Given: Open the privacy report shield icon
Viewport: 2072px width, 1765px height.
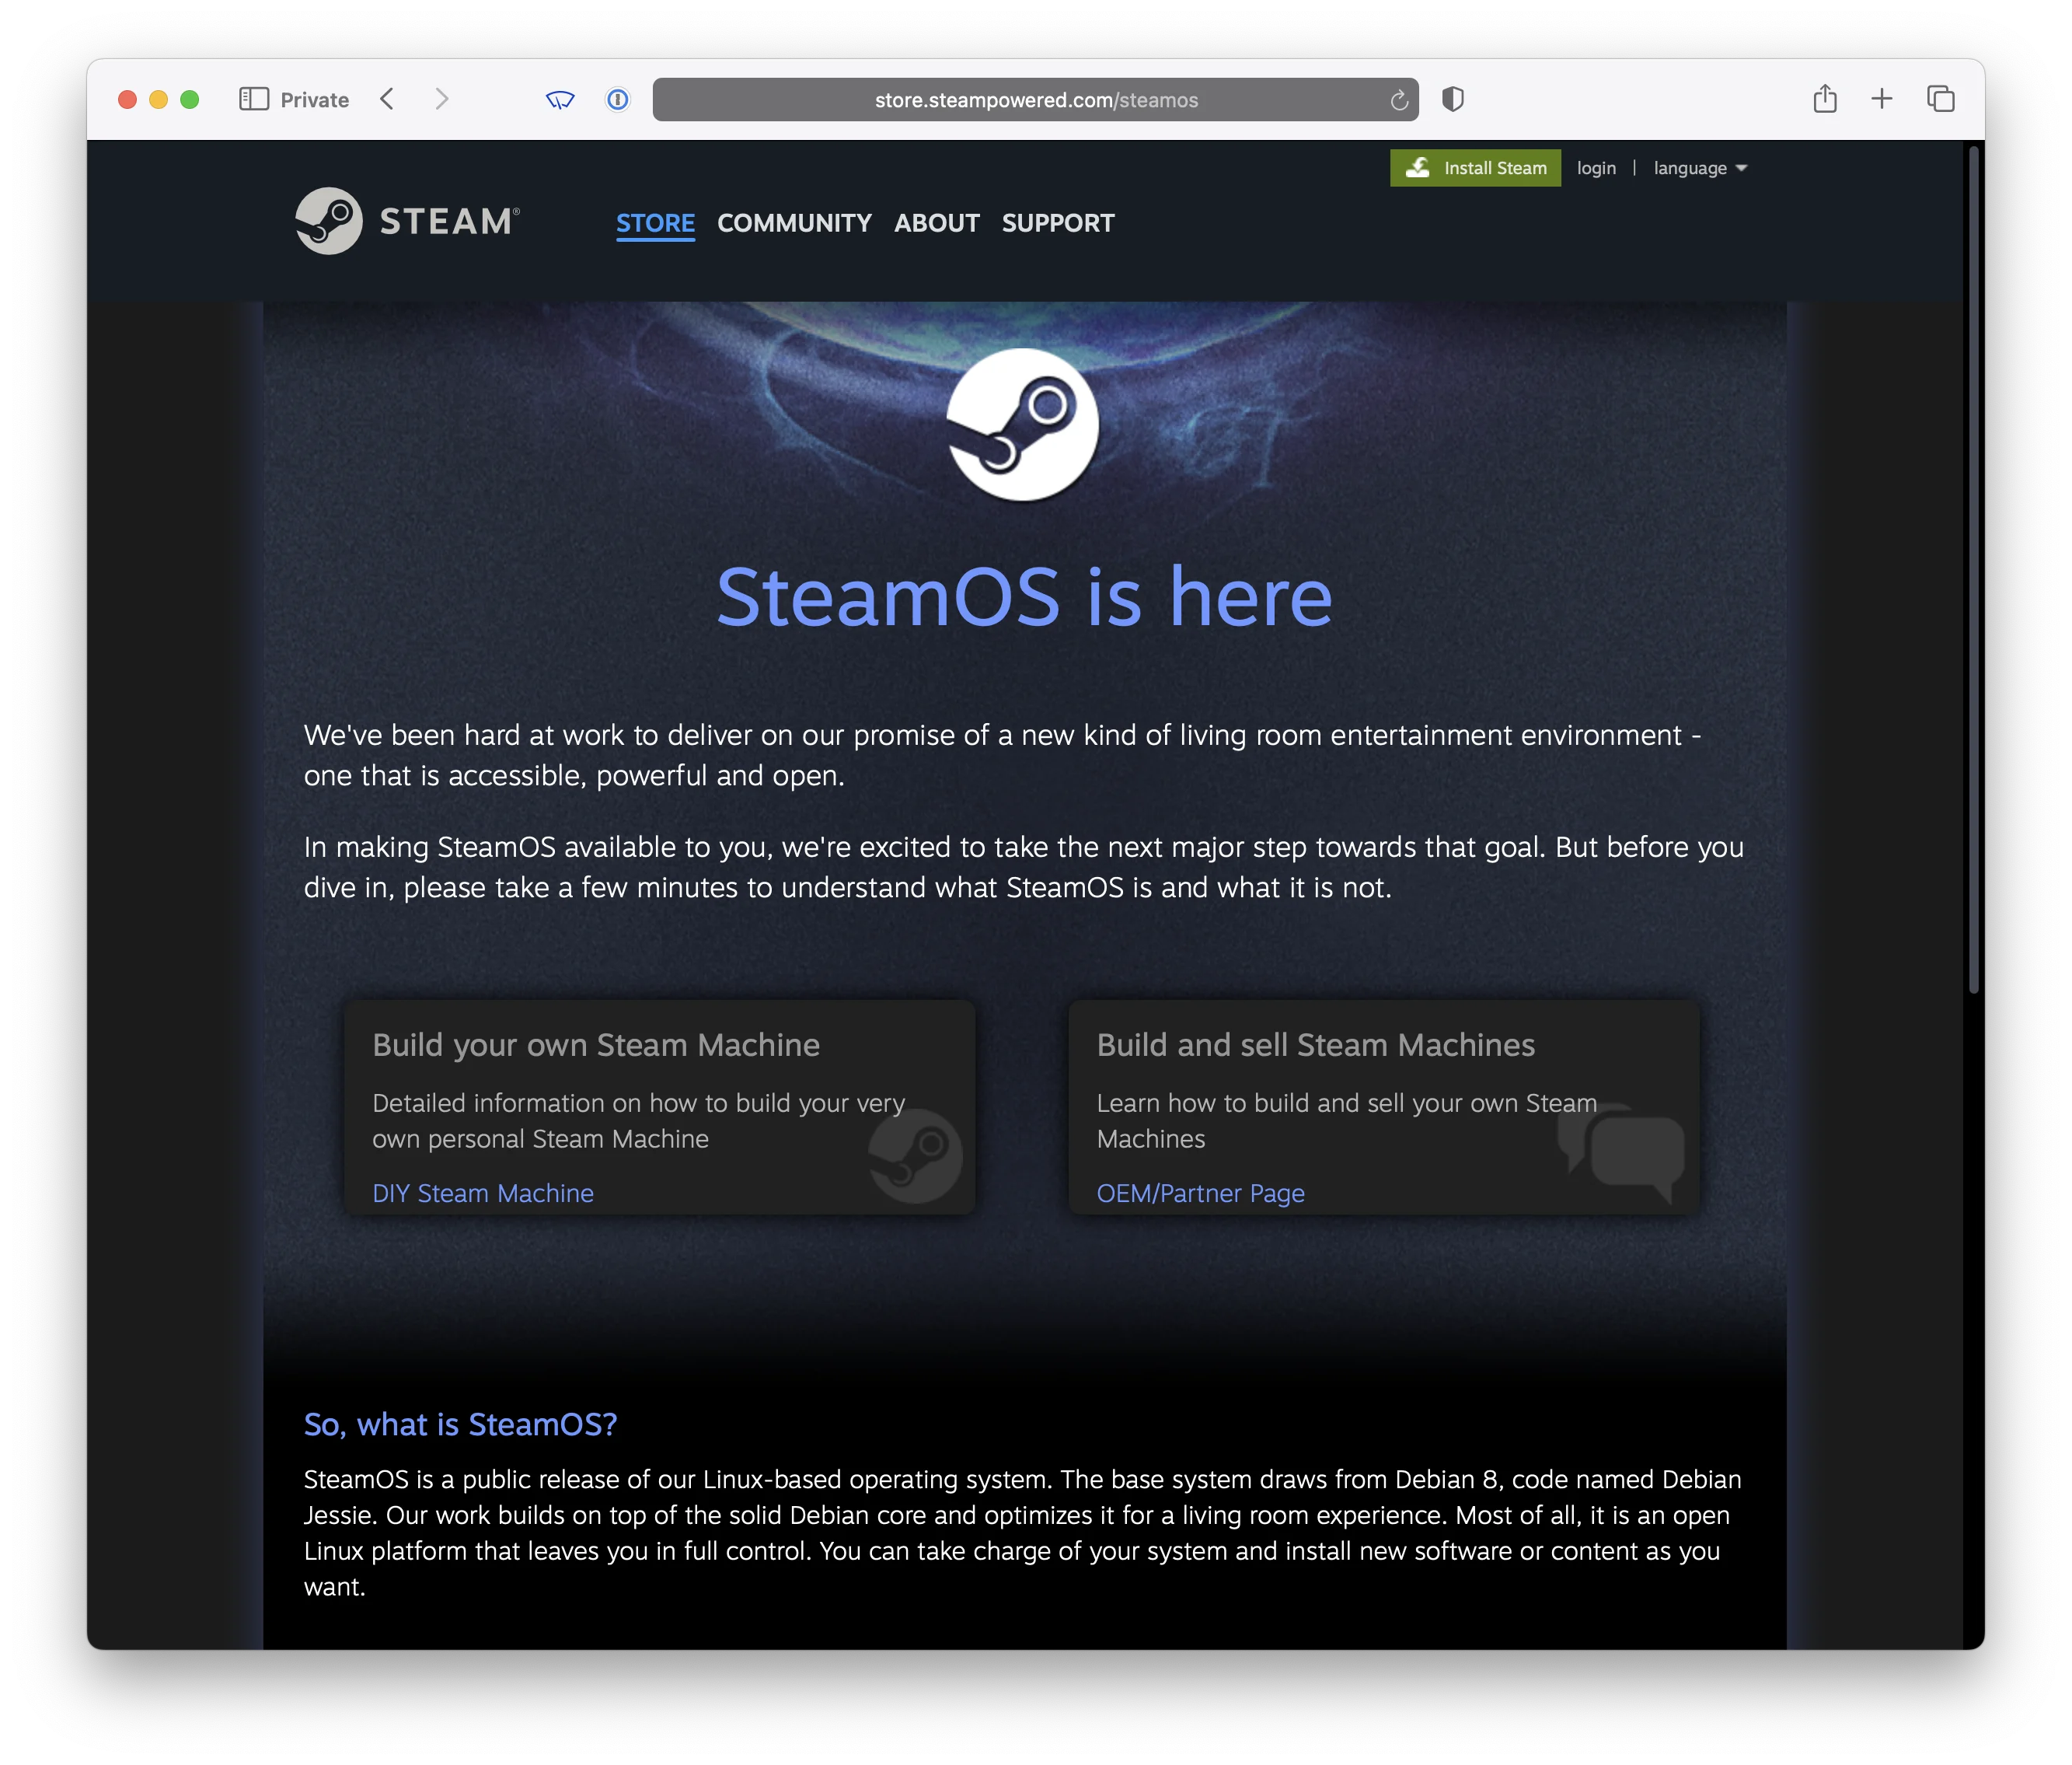Looking at the screenshot, I should tap(1453, 99).
